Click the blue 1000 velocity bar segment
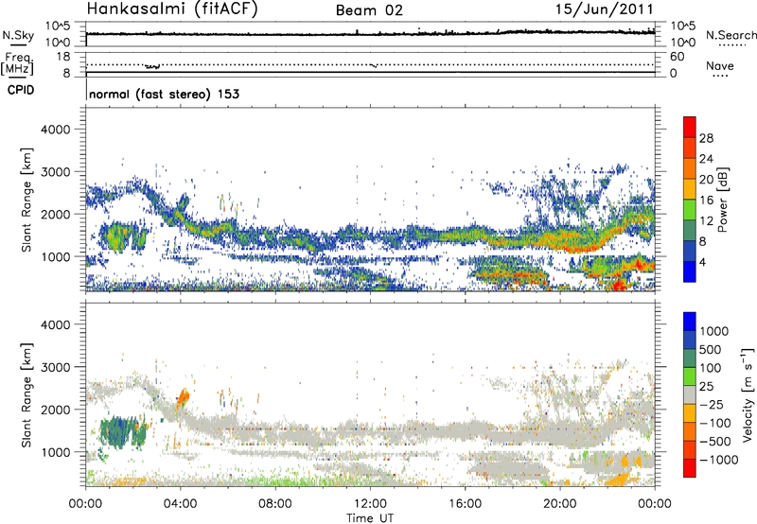The image size is (757, 524). pyautogui.click(x=690, y=322)
